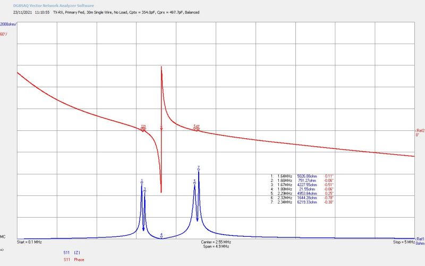425x266 pixels.
Task: Click the Start = 0.1 MHz label
Action: point(30,242)
